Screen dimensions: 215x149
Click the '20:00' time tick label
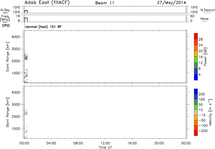coord(159,143)
